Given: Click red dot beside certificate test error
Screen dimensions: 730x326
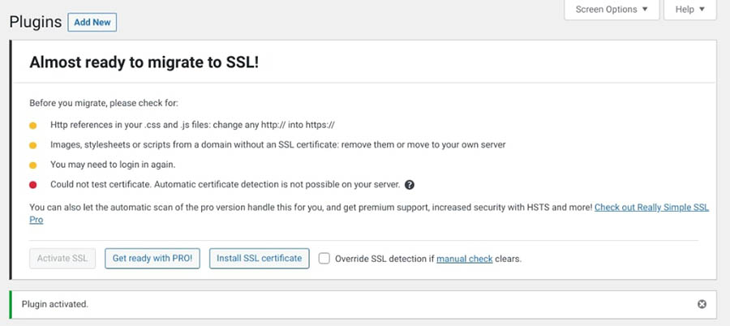Looking at the screenshot, I should click(33, 184).
